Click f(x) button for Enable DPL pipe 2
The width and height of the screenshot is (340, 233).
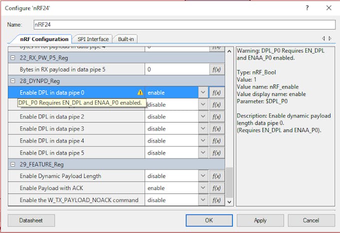click(216, 116)
